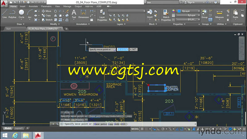The width and height of the screenshot is (247, 139).
Task: Select the Measure utility
Action: tap(220, 14)
